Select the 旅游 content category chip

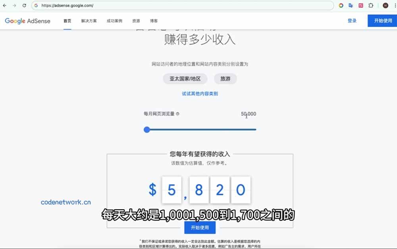coord(225,79)
